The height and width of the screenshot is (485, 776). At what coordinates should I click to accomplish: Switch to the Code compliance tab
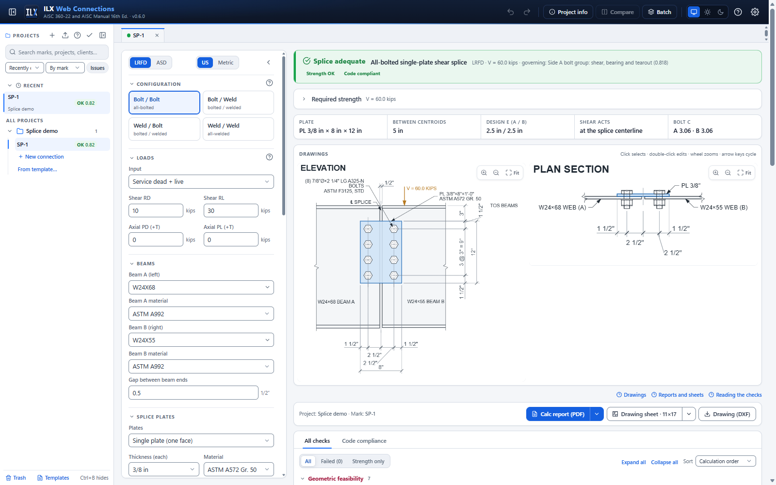364,441
